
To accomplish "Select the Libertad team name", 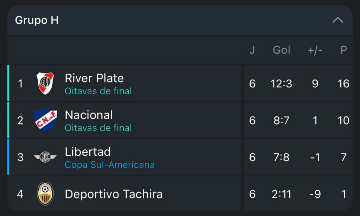I will tap(88, 152).
